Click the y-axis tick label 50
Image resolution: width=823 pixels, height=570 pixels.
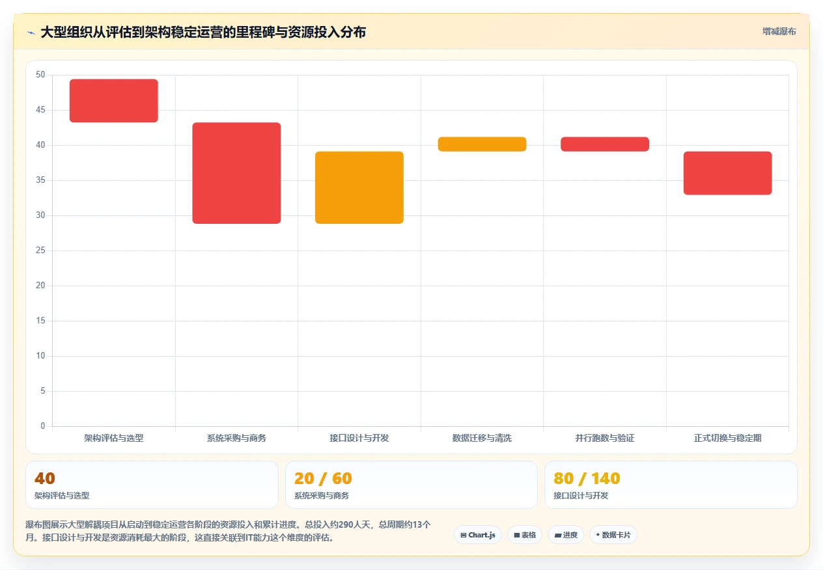point(40,75)
